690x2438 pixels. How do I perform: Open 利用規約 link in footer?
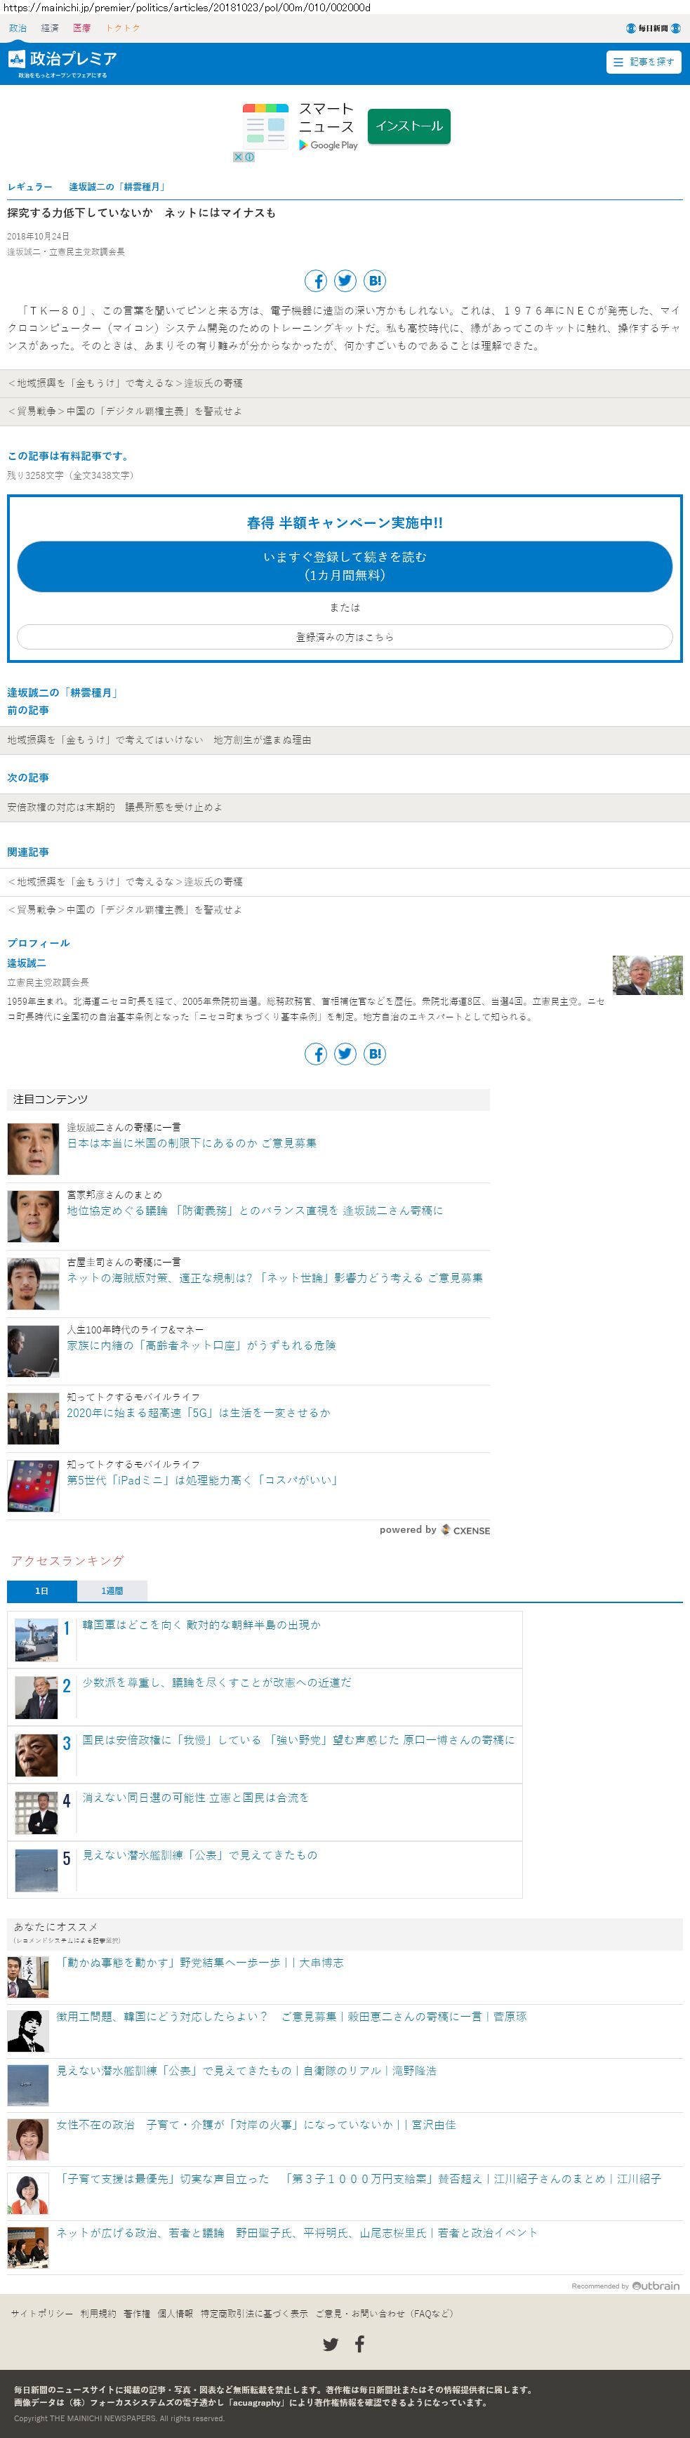(98, 2313)
